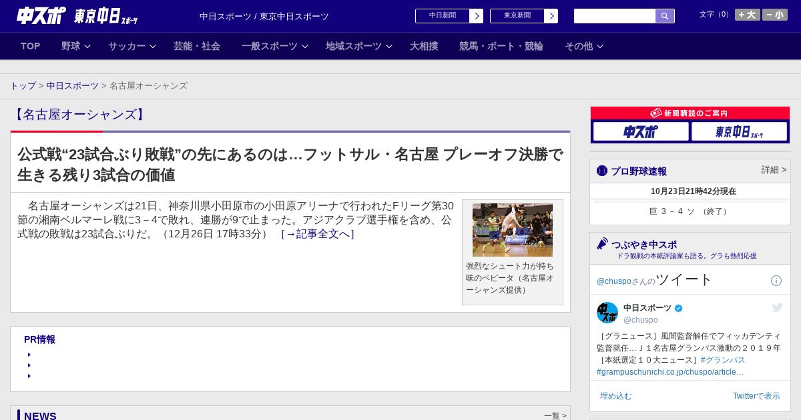Open 芸能・社会 section
This screenshot has width=801, height=420.
pos(197,46)
